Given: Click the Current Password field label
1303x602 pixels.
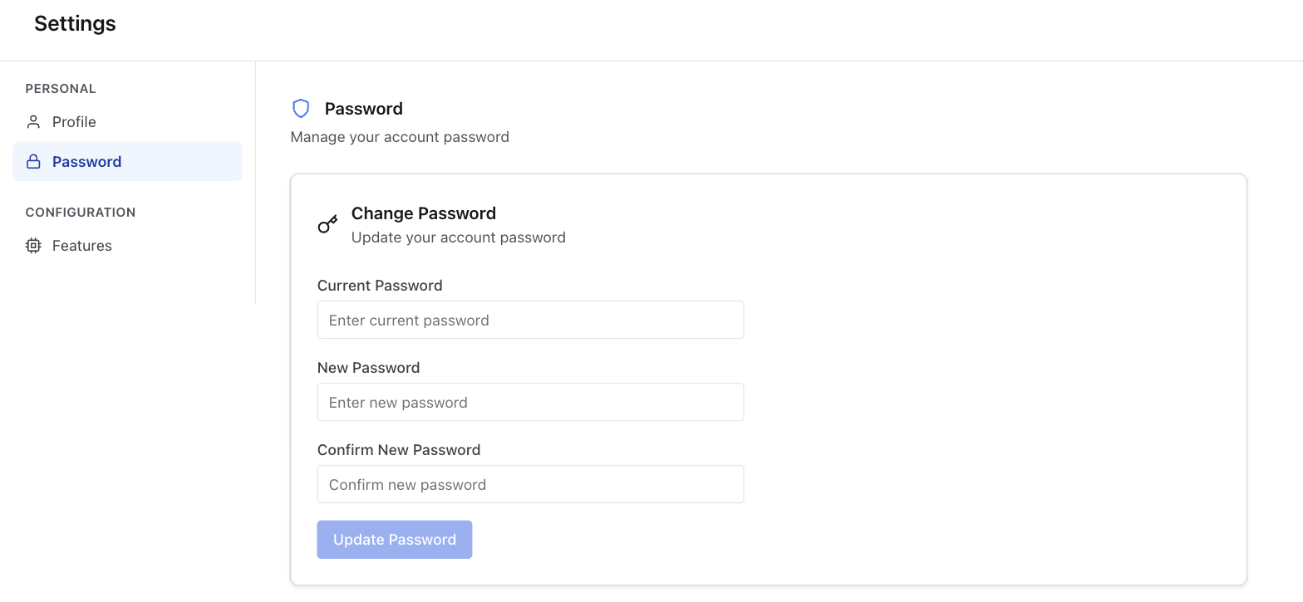Looking at the screenshot, I should [380, 286].
